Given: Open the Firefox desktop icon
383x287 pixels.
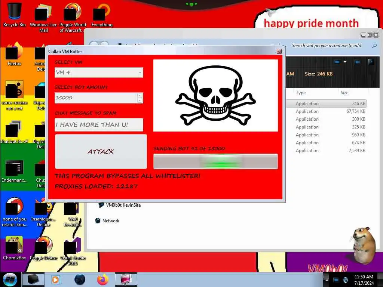Looking at the screenshot, I should point(15,54).
